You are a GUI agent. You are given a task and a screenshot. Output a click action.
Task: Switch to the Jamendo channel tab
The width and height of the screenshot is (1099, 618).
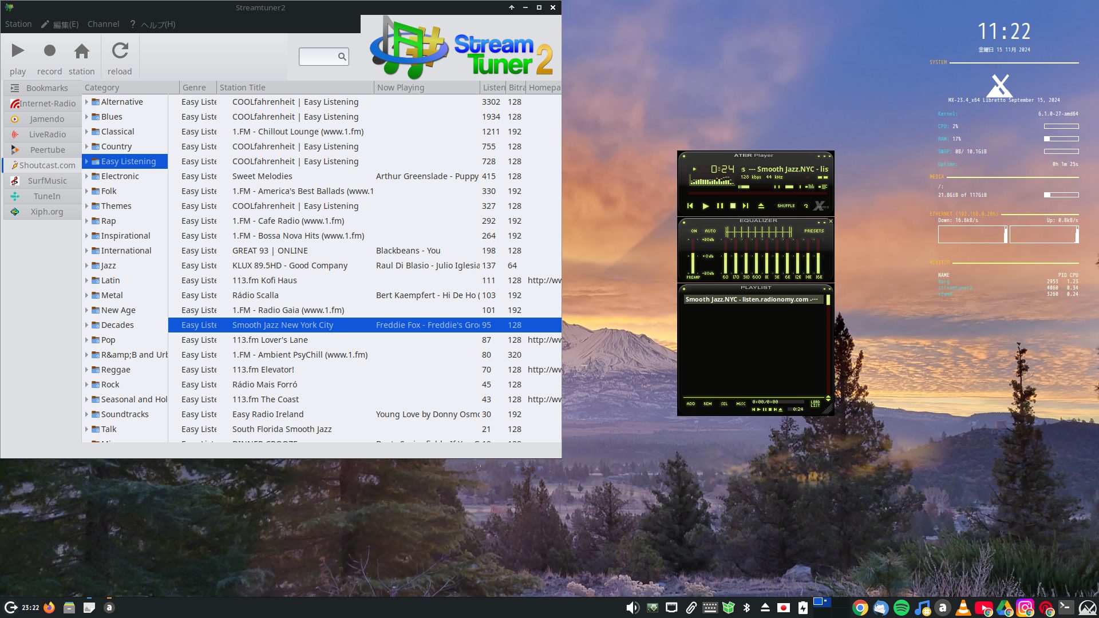(43, 119)
